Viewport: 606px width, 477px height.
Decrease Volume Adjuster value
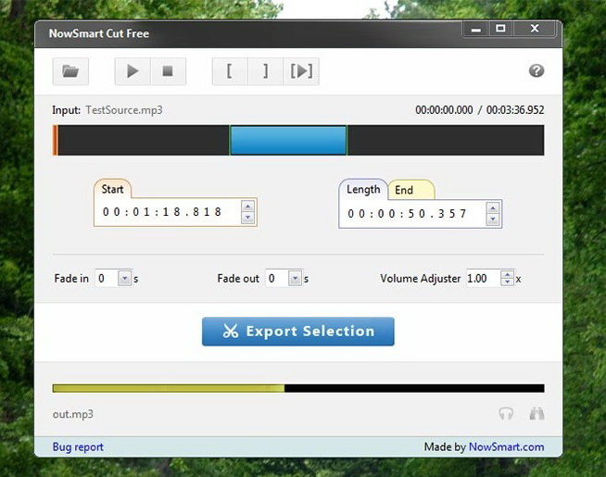tap(507, 282)
